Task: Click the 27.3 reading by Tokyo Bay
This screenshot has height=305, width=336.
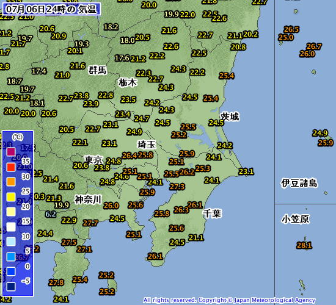Action: [177, 187]
